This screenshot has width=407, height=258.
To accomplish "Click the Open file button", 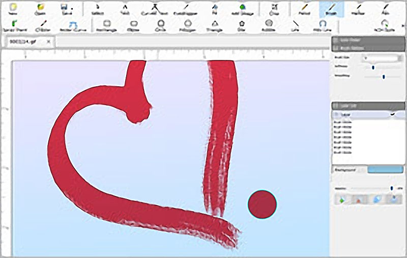I will (39, 9).
